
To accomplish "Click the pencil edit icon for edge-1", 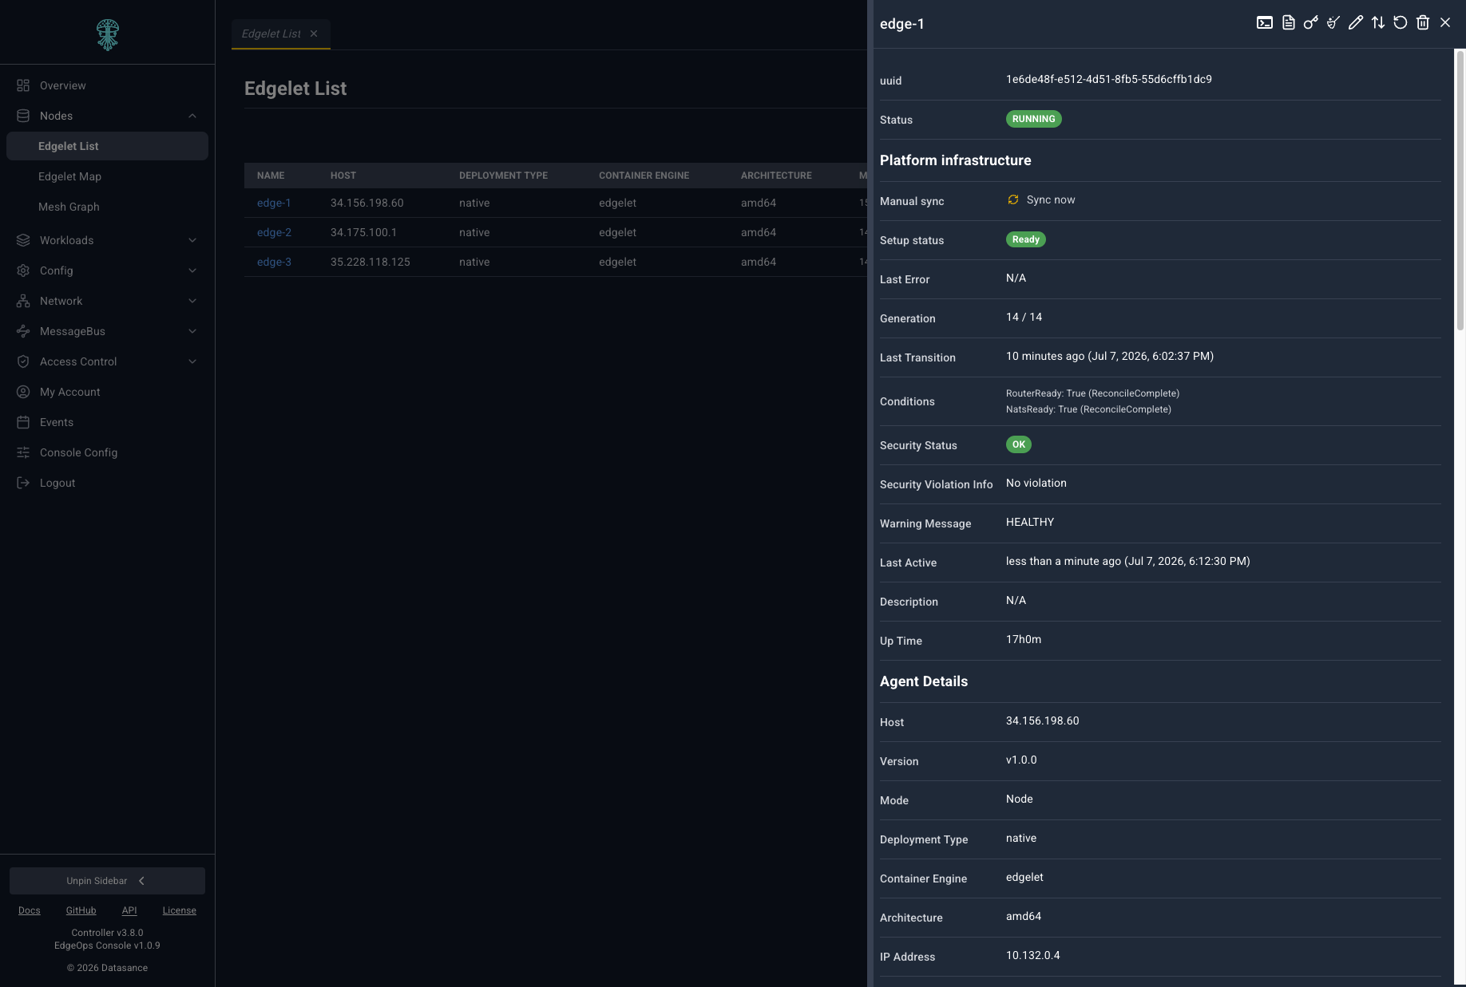I will (1356, 23).
